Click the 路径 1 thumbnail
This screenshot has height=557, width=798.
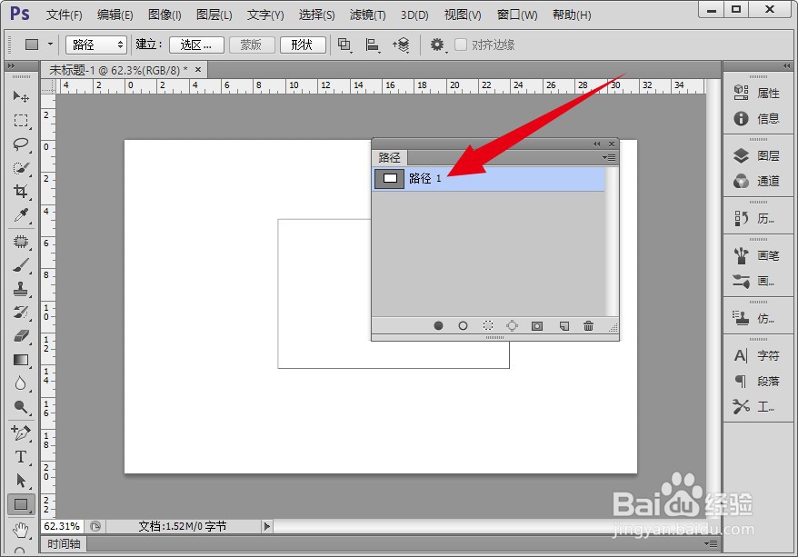tap(390, 178)
